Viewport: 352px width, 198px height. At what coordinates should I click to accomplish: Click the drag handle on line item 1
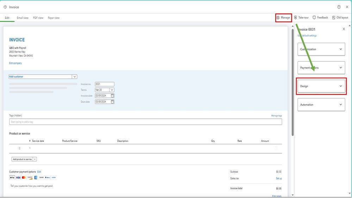[19, 148]
